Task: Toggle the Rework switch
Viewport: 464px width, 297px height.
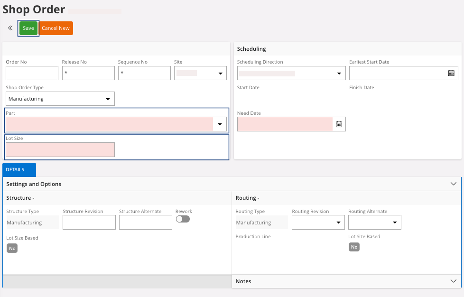Action: coord(183,219)
